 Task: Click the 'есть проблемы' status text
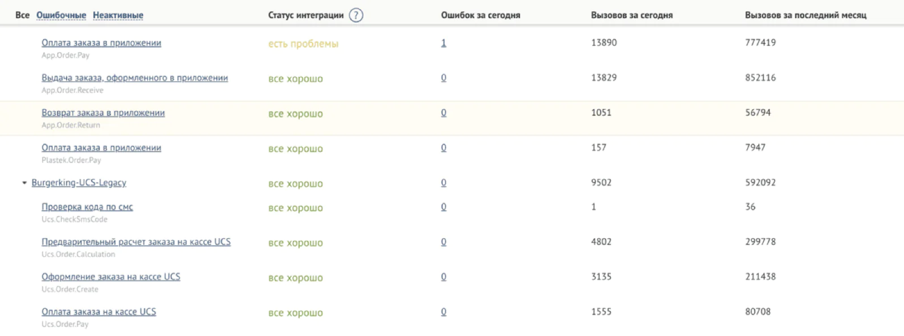[303, 44]
